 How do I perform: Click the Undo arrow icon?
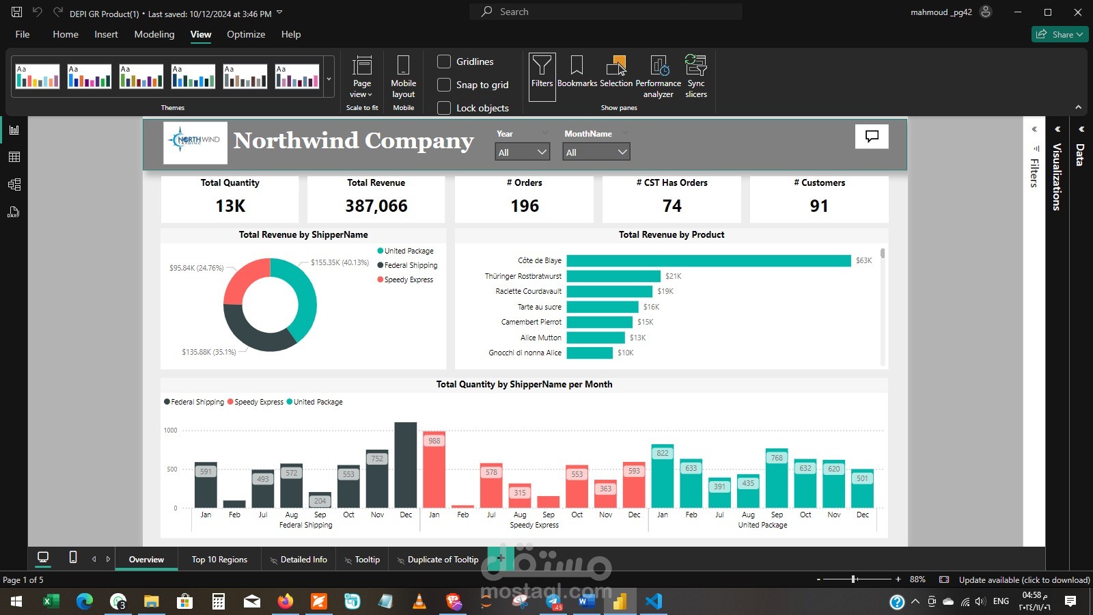[x=38, y=12]
